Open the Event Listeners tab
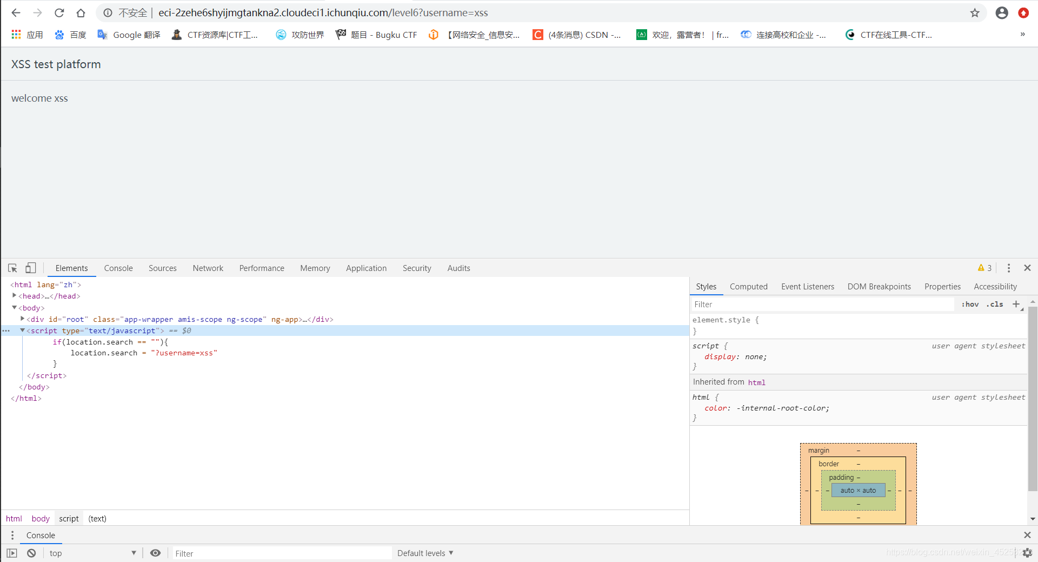This screenshot has width=1038, height=562. [x=808, y=286]
